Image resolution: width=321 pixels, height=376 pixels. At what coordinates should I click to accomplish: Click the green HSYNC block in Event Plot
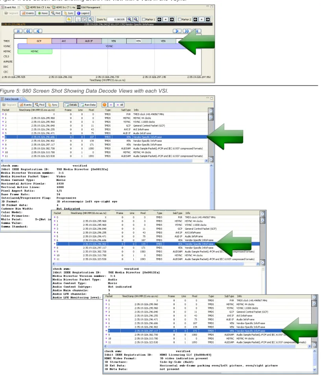pyautogui.click(x=35, y=51)
